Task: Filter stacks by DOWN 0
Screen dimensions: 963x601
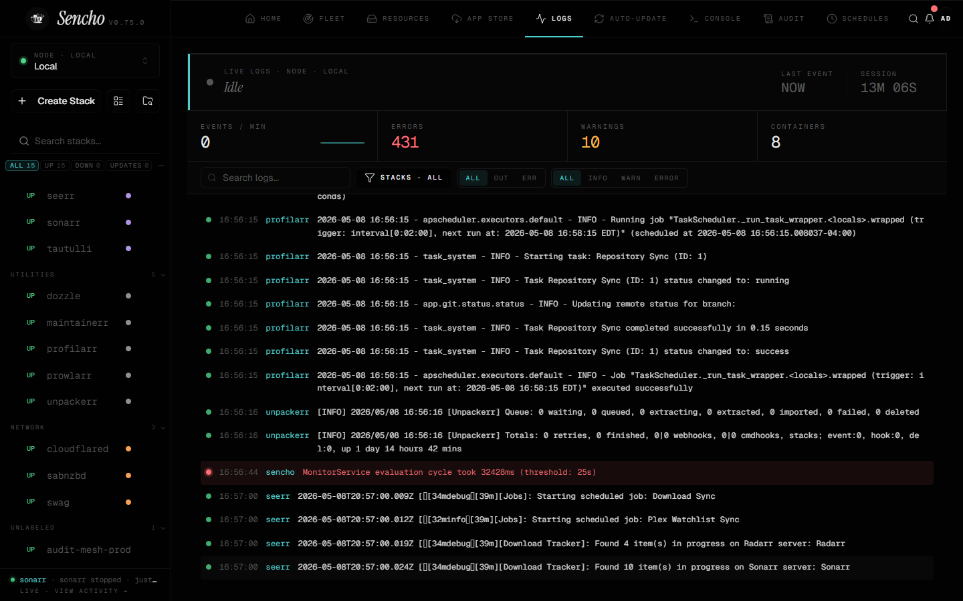Action: pyautogui.click(x=88, y=166)
